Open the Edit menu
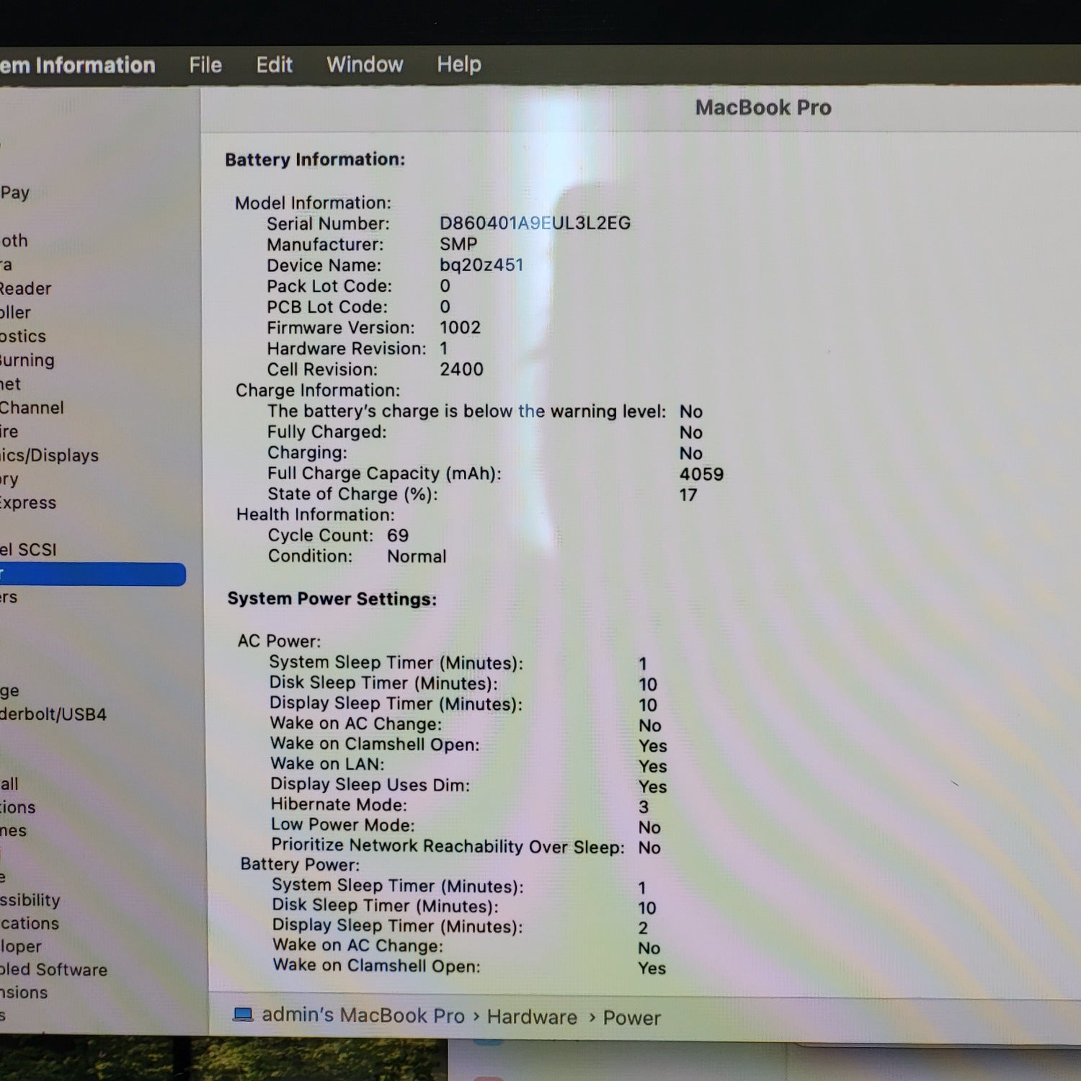Screen dimensions: 1081x1081 pyautogui.click(x=275, y=65)
